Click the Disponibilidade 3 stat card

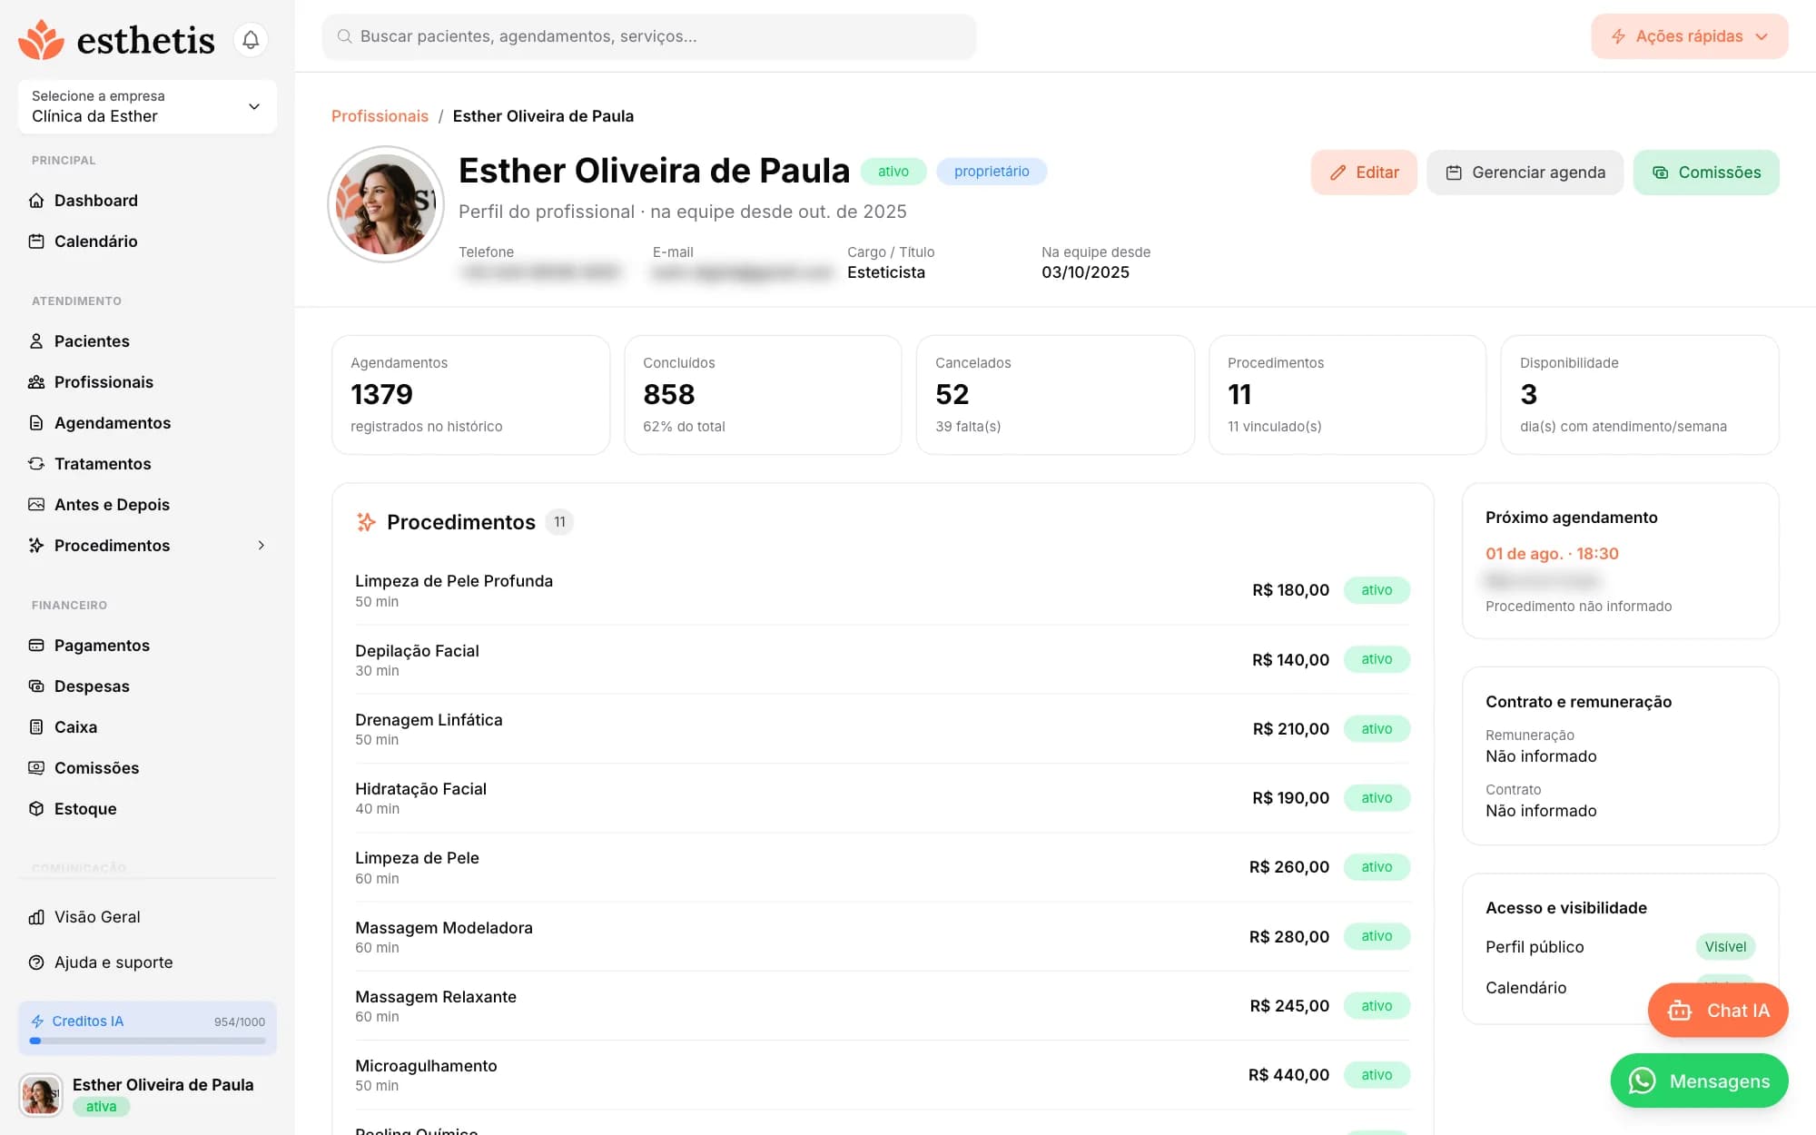(x=1640, y=395)
